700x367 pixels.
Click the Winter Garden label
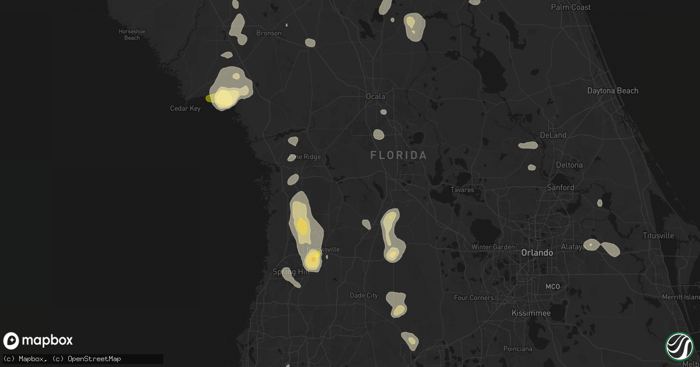(494, 247)
